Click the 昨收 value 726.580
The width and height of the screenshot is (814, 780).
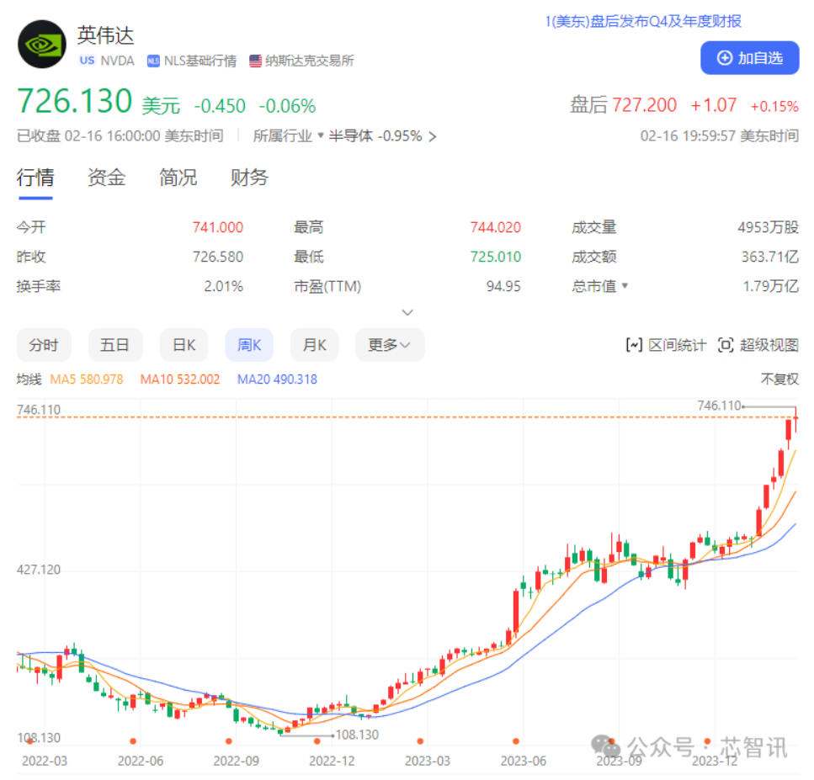point(217,257)
